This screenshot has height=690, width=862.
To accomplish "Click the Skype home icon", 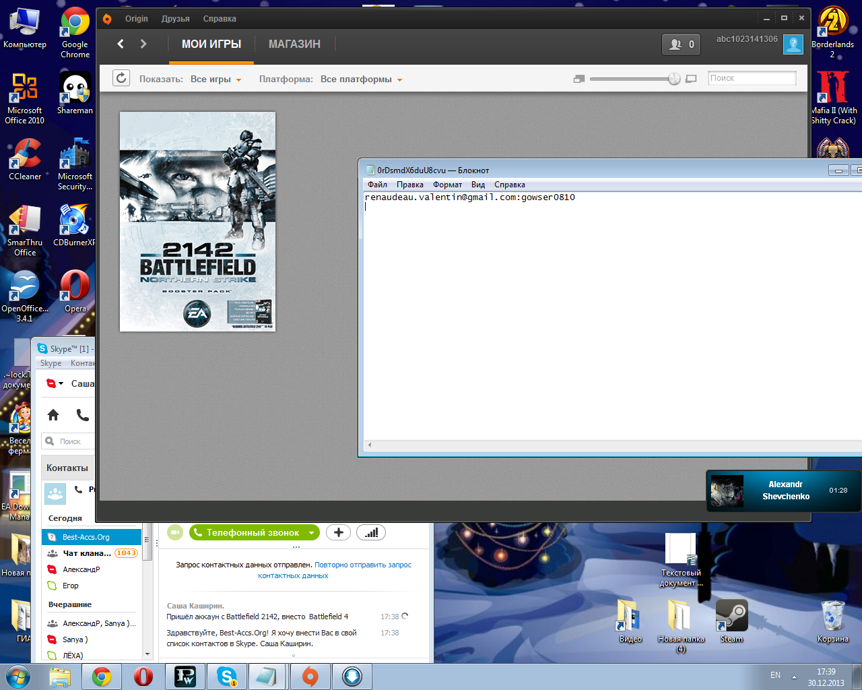I will pos(53,415).
